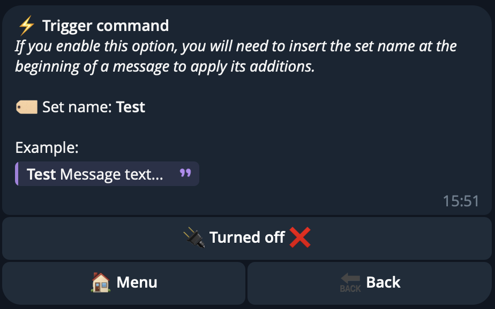
Task: Click the italic description about enabling option
Action: [x=236, y=56]
